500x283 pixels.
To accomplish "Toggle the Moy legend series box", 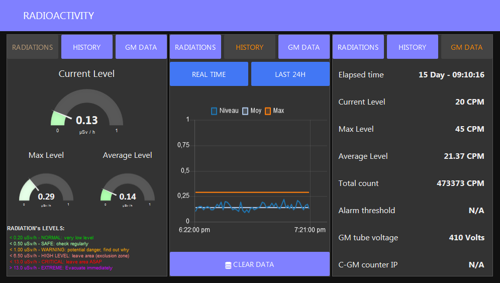I will tap(245, 111).
